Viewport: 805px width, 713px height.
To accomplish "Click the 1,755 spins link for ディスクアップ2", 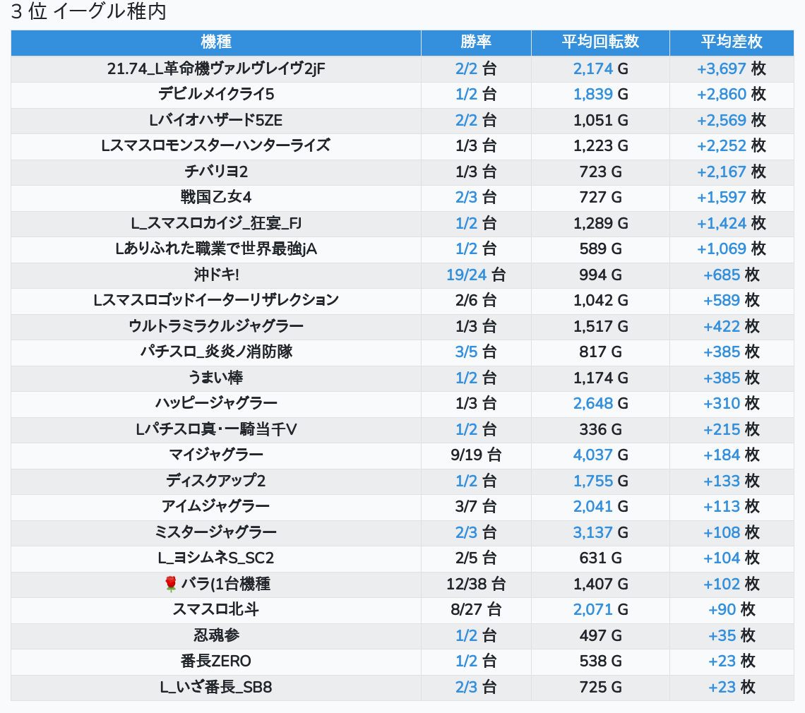I will pos(593,481).
